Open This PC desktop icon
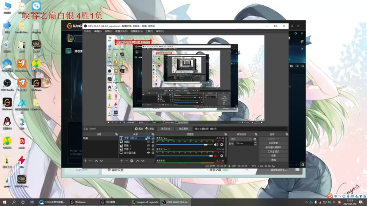The height and width of the screenshot is (206, 367). click(x=7, y=8)
